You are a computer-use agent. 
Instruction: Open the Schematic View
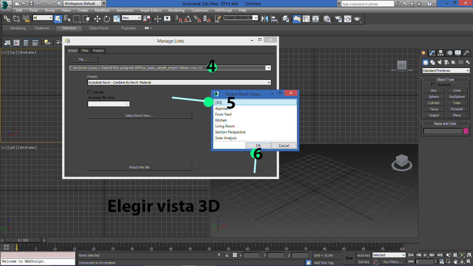pos(316,19)
